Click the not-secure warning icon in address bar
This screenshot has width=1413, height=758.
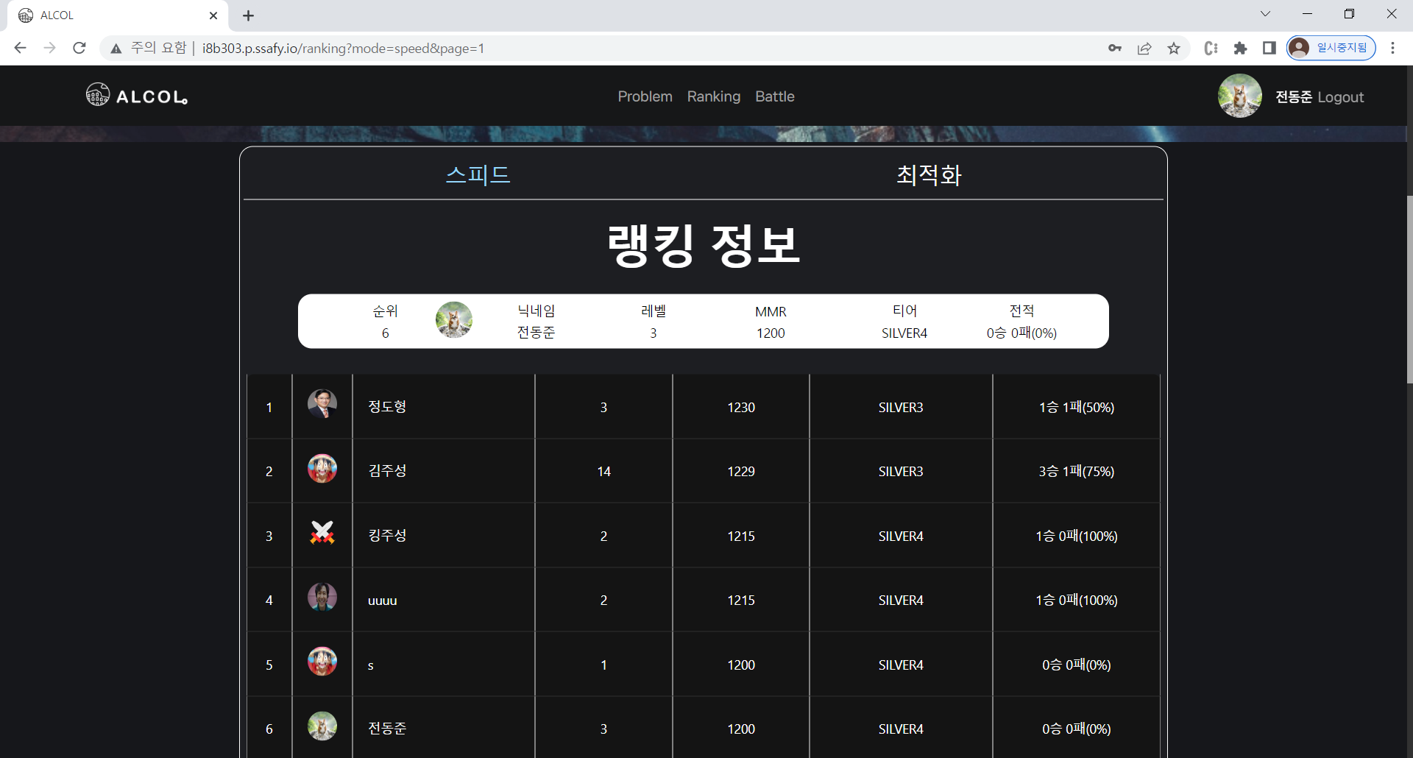tap(116, 49)
